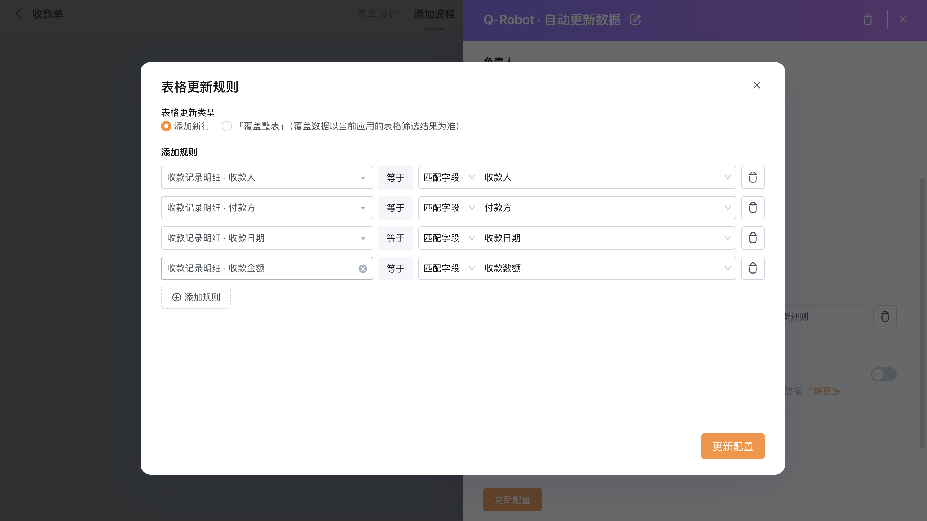Delete the 收款数额 rule row
This screenshot has height=521, width=927.
pos(753,268)
